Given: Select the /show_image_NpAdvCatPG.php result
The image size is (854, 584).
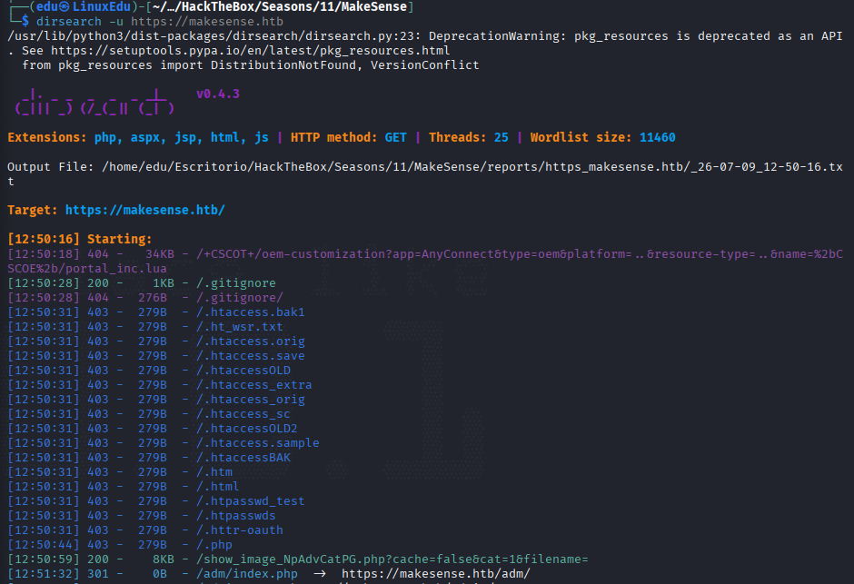Looking at the screenshot, I should coord(392,559).
